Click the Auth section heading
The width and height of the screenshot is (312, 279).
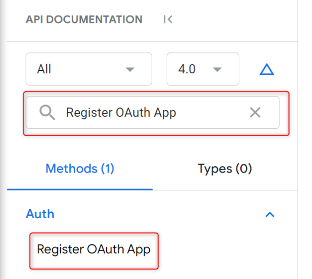(40, 214)
